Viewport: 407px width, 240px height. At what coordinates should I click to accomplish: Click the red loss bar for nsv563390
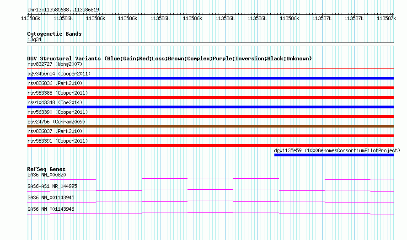coord(210,117)
